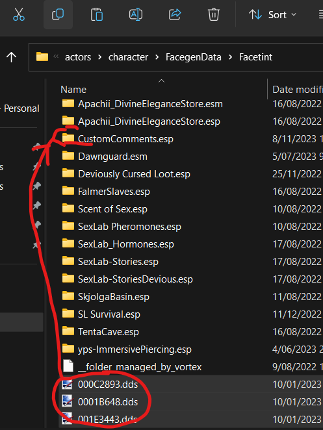Screen dimensions: 323x430
Task: Select Deviously Cursed Loot.esp folder name
Action: pos(134,174)
